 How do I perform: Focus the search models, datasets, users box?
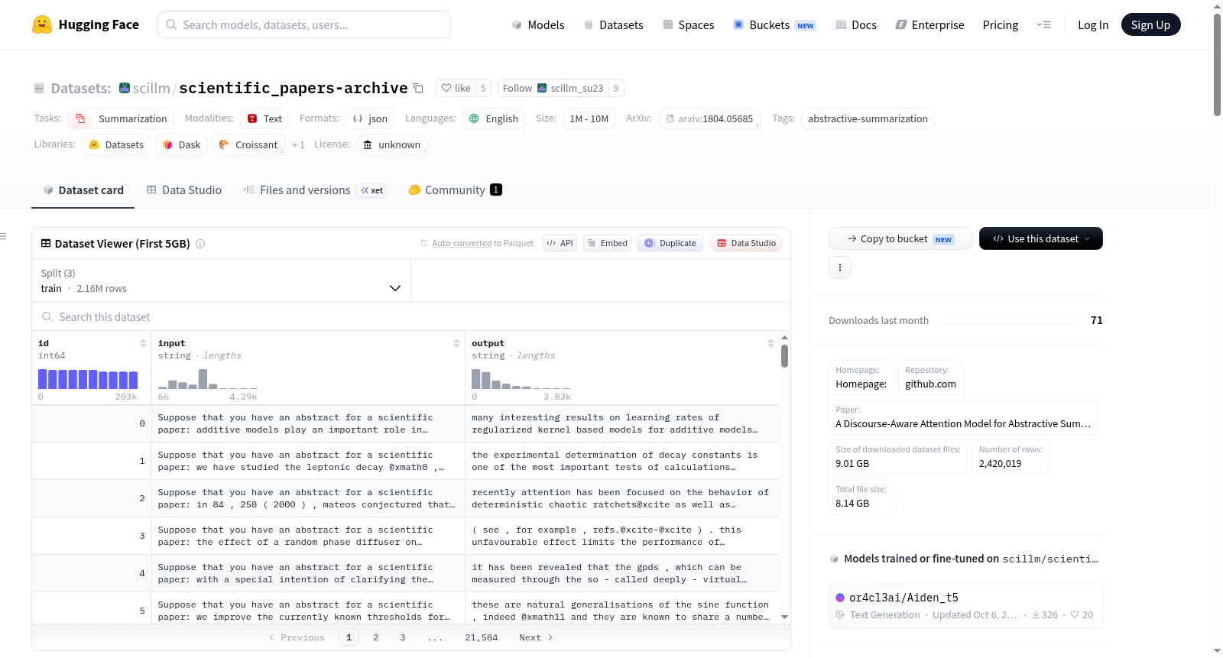click(304, 24)
